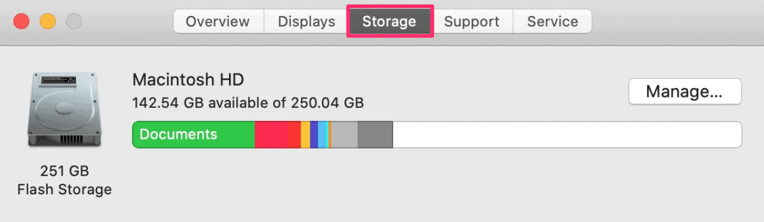Click the light gray storage bar segment
Image resolution: width=764 pixels, height=222 pixels.
click(344, 134)
